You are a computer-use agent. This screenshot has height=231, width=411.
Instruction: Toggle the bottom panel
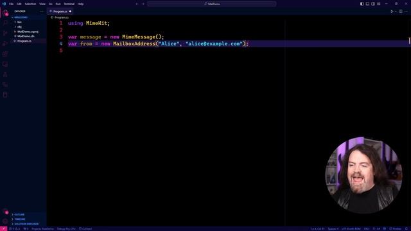367,4
